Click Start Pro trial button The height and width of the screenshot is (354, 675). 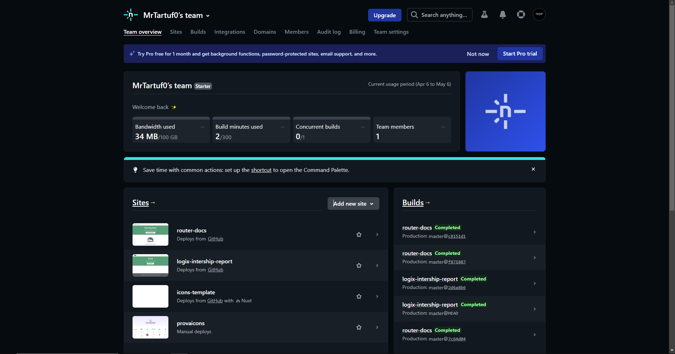[520, 54]
